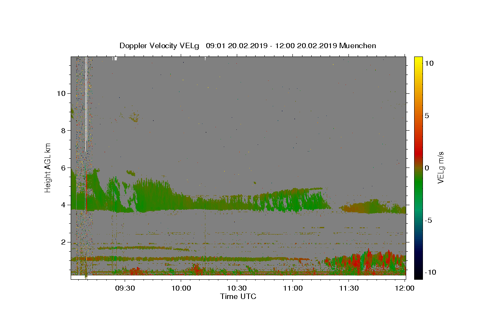Click the colorbar value label -10
502x335 pixels.
430,272
